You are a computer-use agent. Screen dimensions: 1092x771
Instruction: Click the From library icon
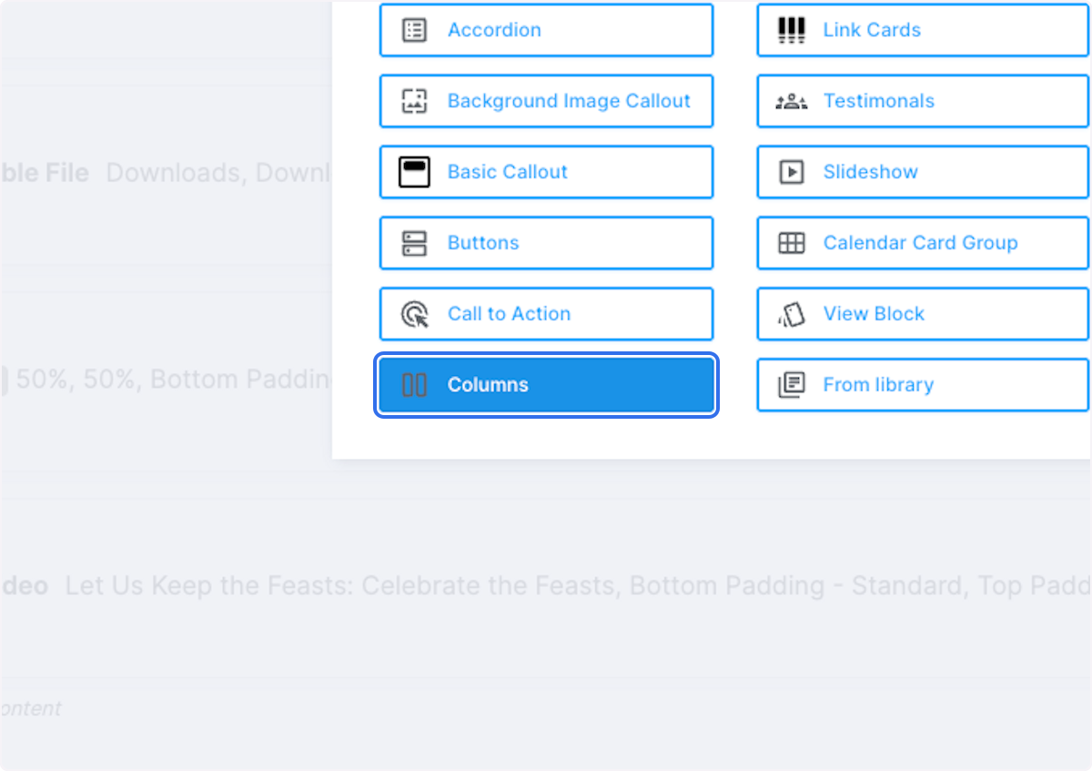pyautogui.click(x=791, y=384)
